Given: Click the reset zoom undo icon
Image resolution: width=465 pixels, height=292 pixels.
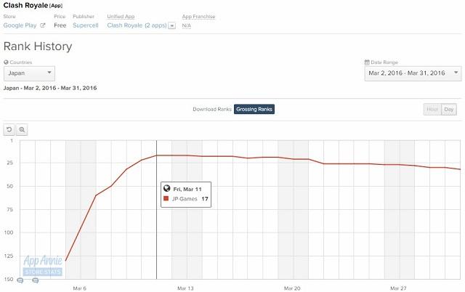Looking at the screenshot, I should (9, 129).
